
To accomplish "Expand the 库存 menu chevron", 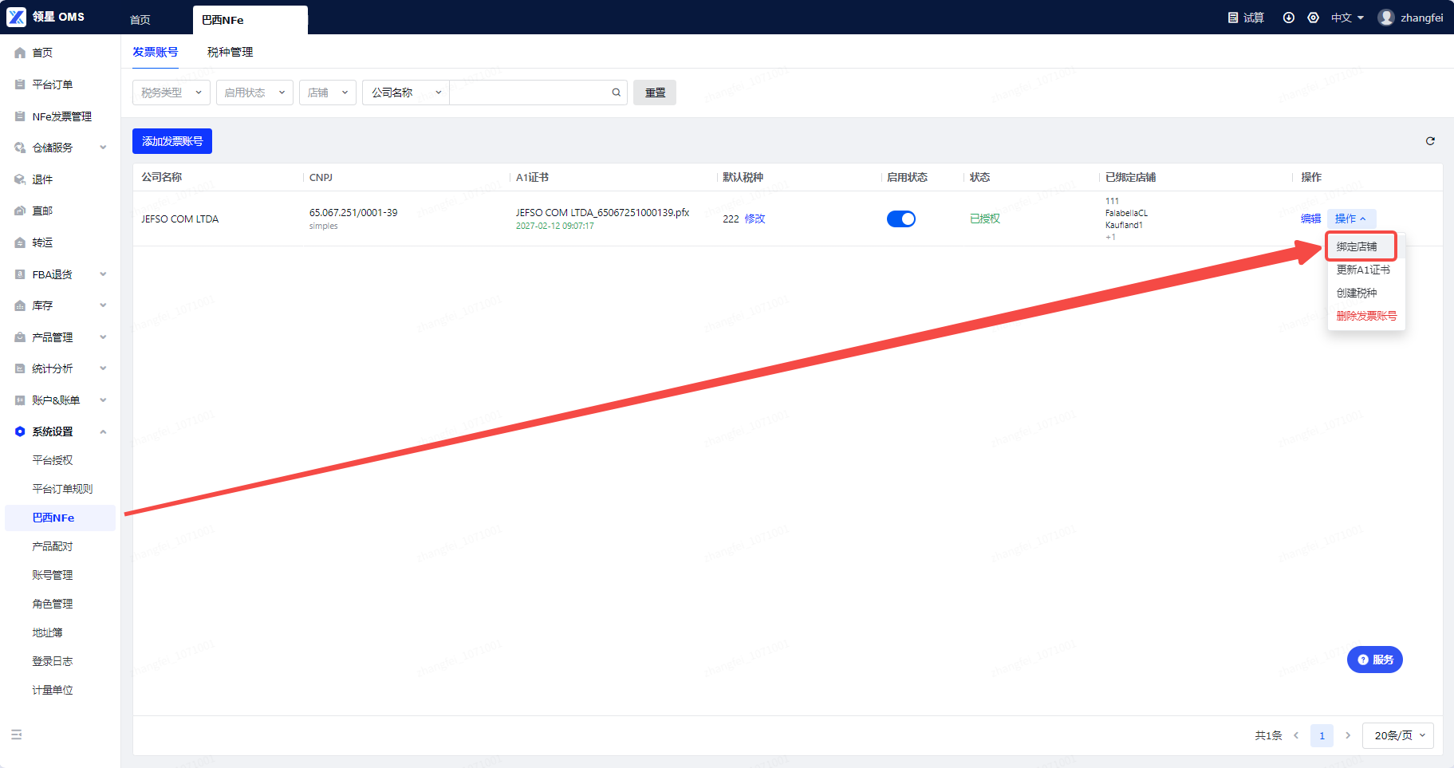I will (x=103, y=305).
